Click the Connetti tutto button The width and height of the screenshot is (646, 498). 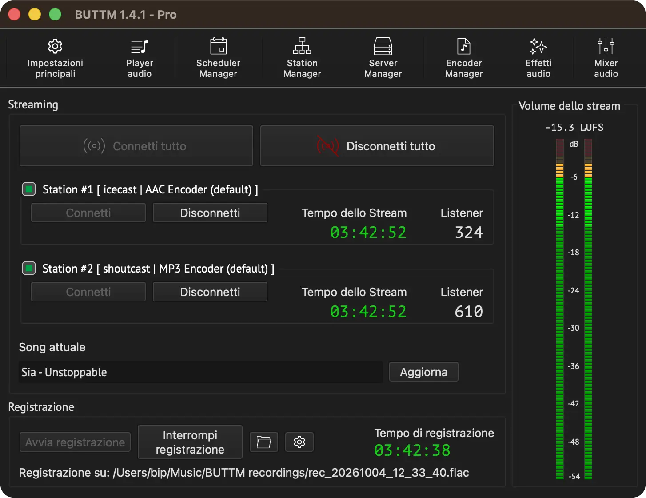coord(136,146)
